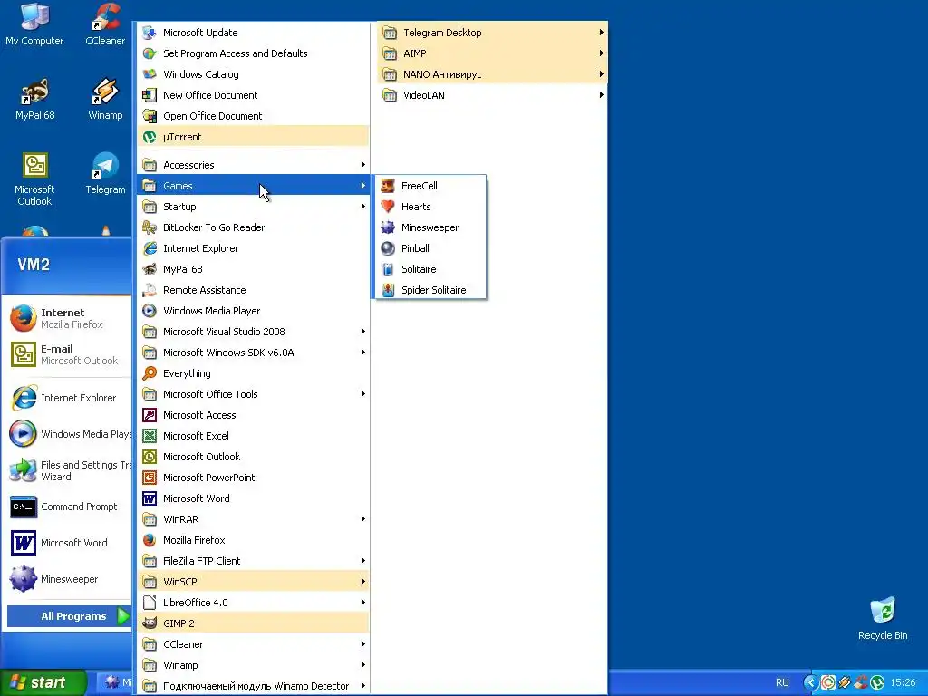Open Spider Solitaire
This screenshot has width=928, height=696.
(430, 290)
